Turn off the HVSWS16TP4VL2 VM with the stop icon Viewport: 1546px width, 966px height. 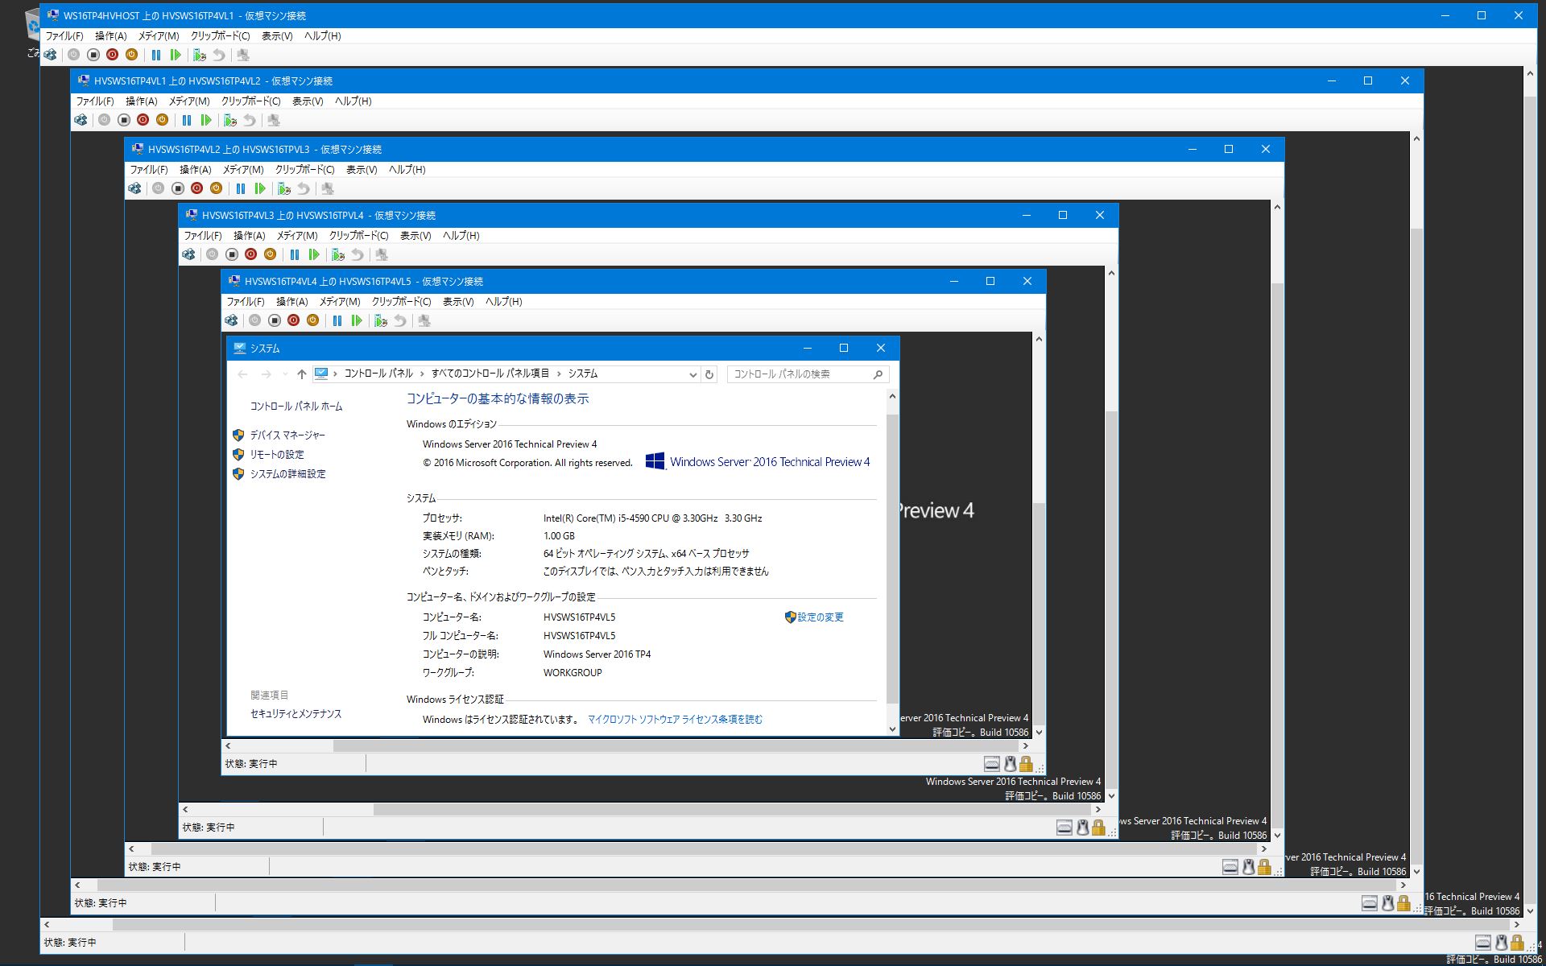pos(124,120)
